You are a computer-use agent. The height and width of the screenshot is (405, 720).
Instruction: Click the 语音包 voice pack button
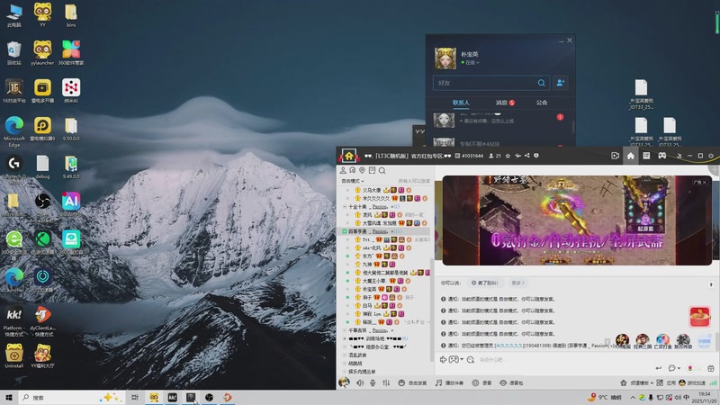pos(511,382)
